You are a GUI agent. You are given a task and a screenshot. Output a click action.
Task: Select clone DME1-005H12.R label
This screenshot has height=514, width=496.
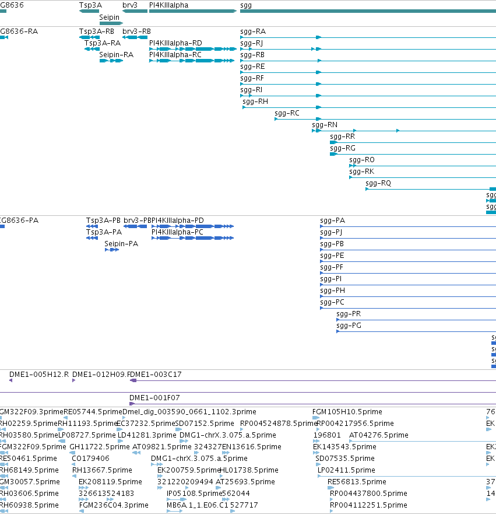click(x=39, y=375)
